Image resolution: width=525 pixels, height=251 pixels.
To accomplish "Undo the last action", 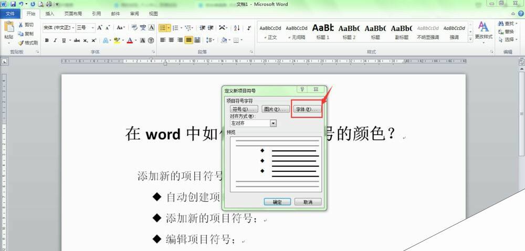I will 21,4.
